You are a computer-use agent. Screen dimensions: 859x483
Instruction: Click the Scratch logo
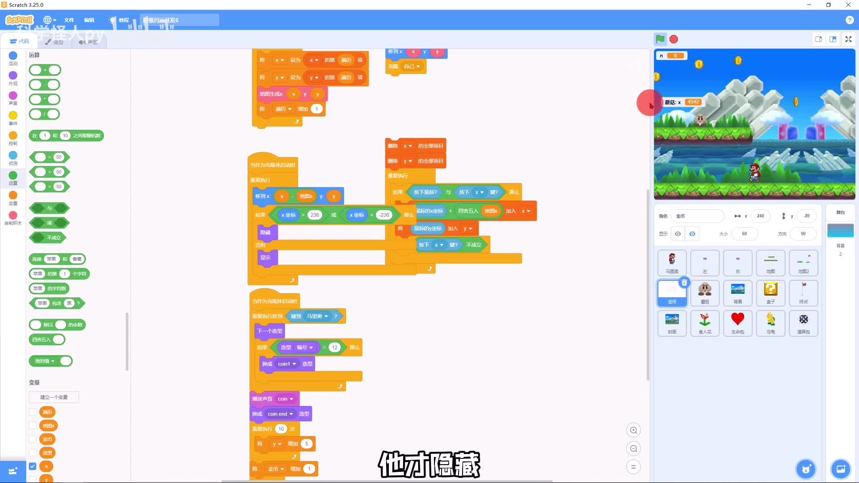19,20
